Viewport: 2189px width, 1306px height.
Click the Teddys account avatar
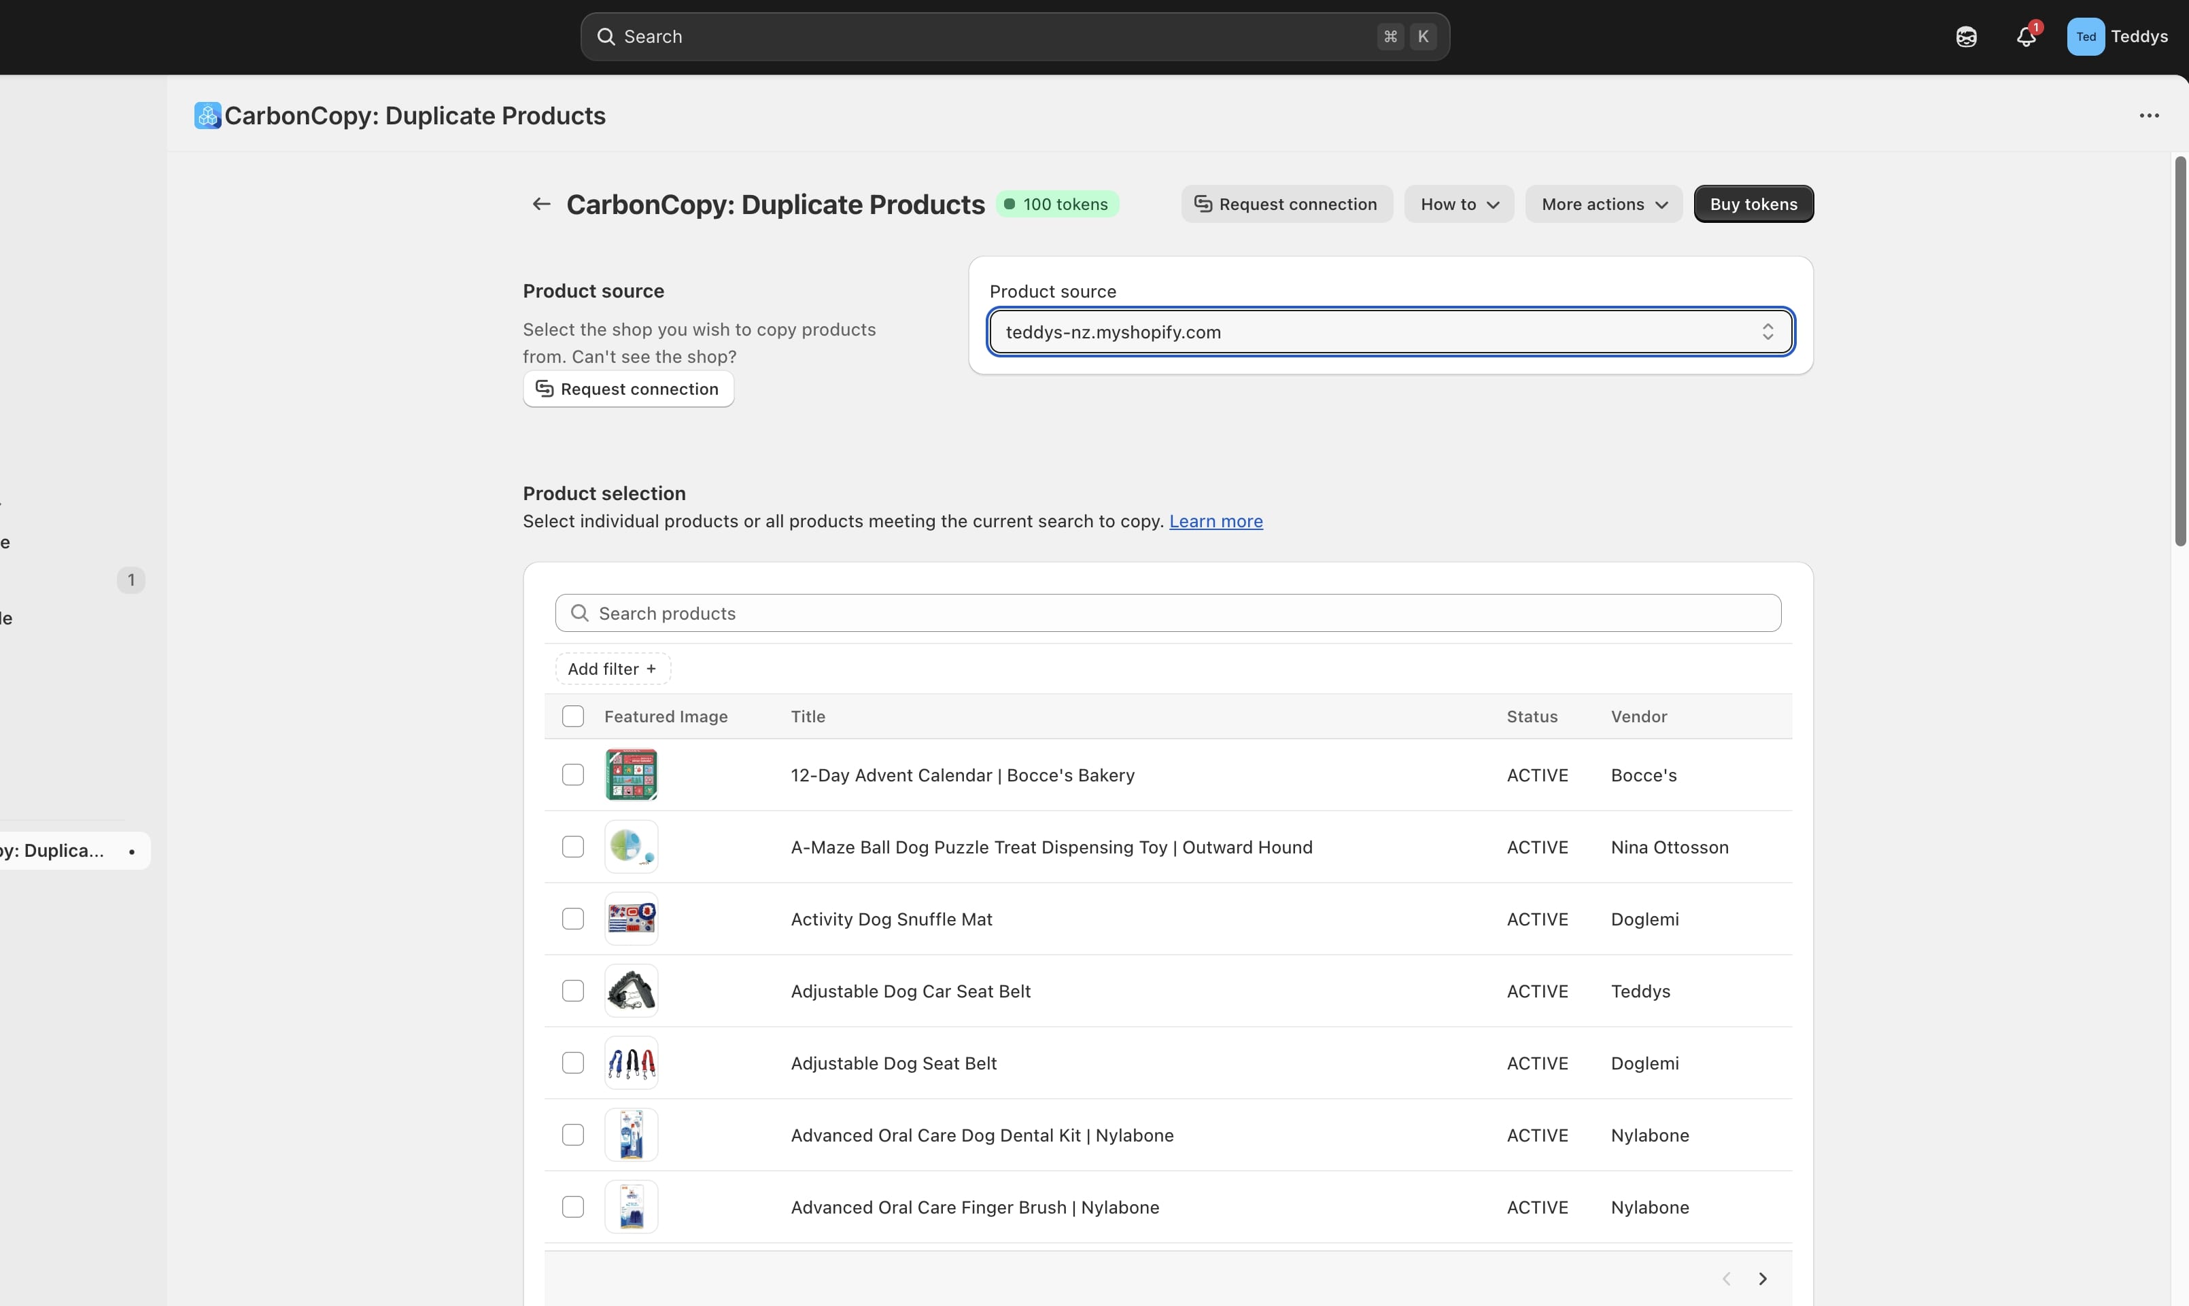point(2085,37)
